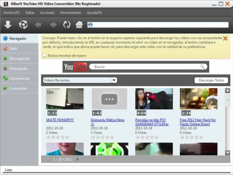Show the Descargando list
The width and height of the screenshot is (233, 175).
click(19, 58)
